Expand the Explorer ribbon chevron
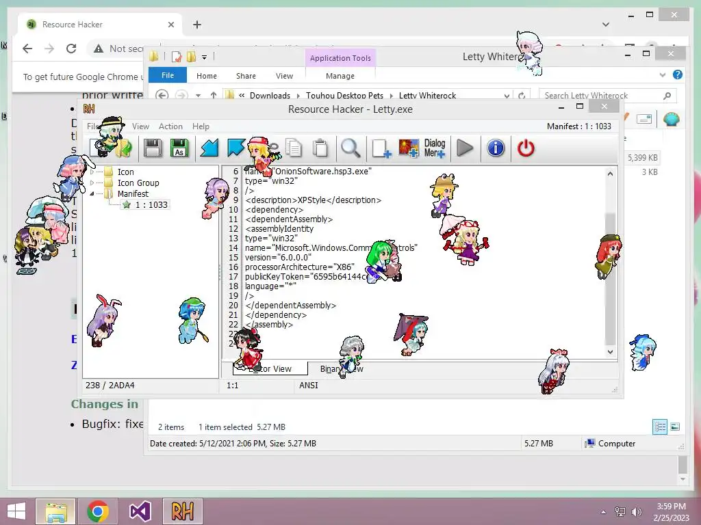This screenshot has width=701, height=525. click(x=663, y=75)
